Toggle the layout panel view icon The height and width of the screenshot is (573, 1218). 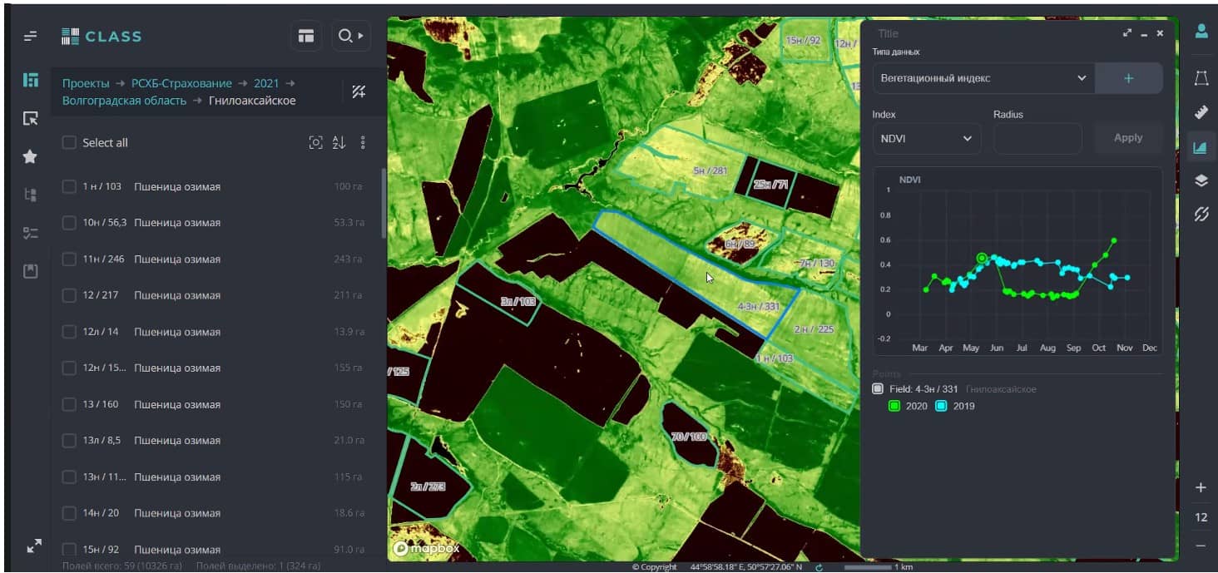pos(307,37)
